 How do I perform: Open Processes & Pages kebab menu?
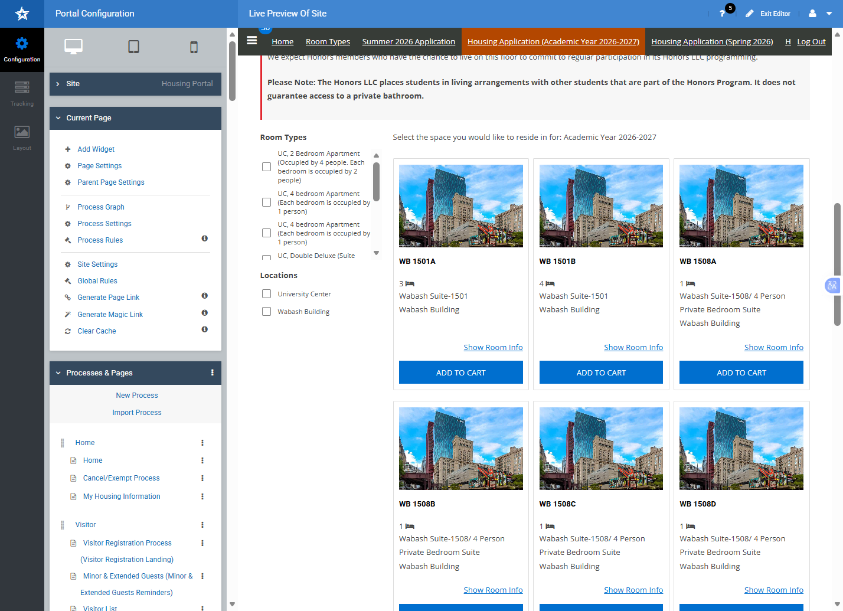click(213, 373)
